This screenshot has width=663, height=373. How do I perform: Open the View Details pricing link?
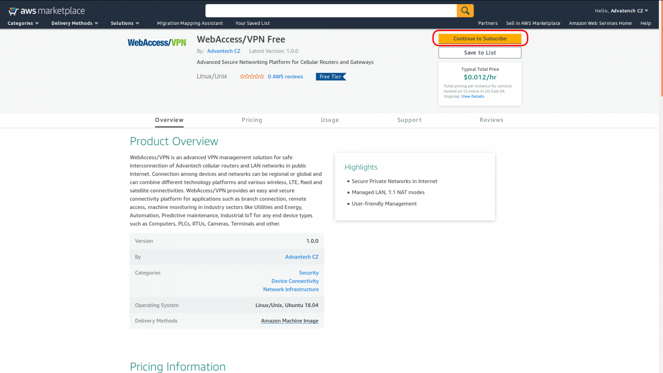click(x=472, y=97)
